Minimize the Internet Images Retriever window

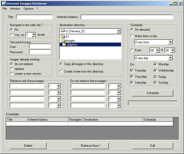(171, 3)
